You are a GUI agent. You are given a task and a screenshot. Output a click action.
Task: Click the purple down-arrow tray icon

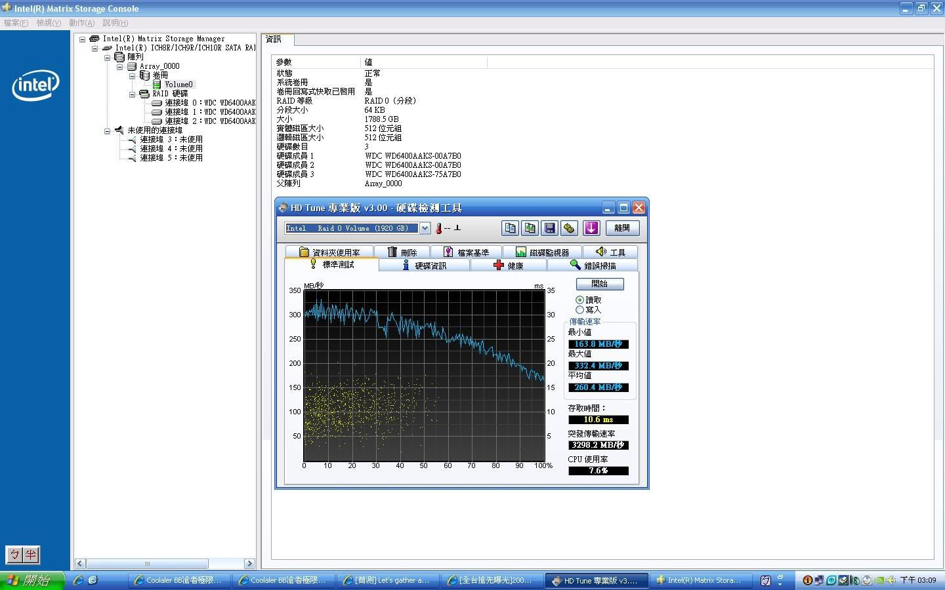(591, 228)
